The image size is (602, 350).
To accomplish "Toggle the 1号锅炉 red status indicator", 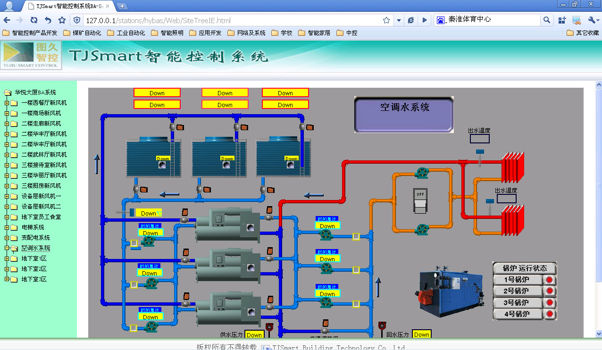I will (549, 280).
